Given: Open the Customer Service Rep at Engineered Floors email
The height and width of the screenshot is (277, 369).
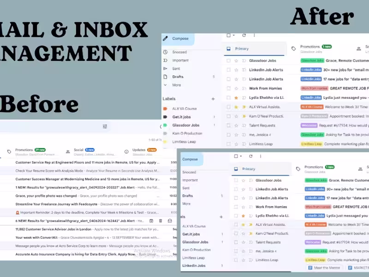Looking at the screenshot, I should tap(88, 163).
